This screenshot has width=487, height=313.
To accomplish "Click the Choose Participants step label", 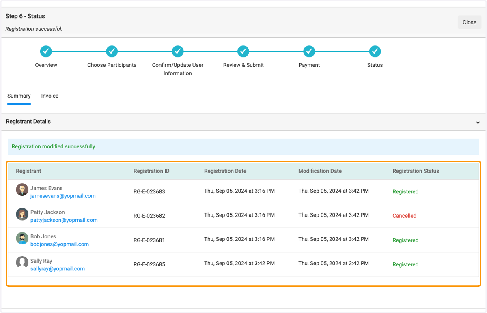I will (x=112, y=65).
